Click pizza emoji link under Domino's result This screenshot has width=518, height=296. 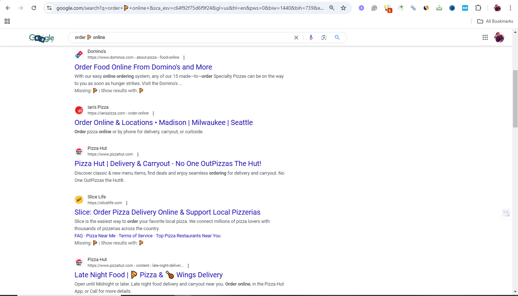pos(141,91)
